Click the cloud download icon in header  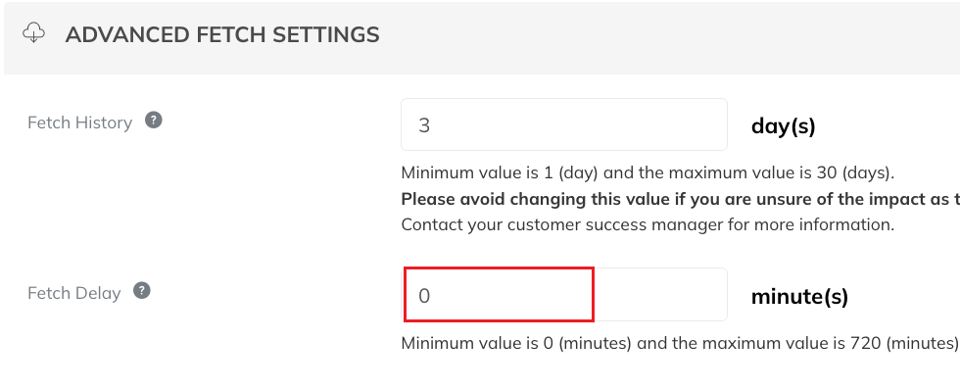pyautogui.click(x=33, y=33)
